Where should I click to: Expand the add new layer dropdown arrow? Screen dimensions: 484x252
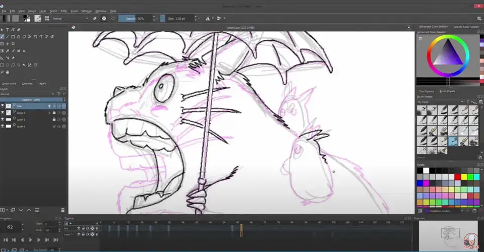(7, 210)
